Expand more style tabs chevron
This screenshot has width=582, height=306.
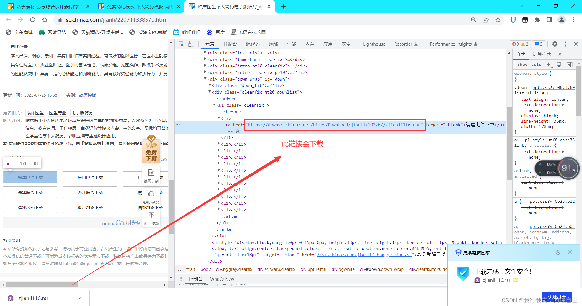(560, 54)
